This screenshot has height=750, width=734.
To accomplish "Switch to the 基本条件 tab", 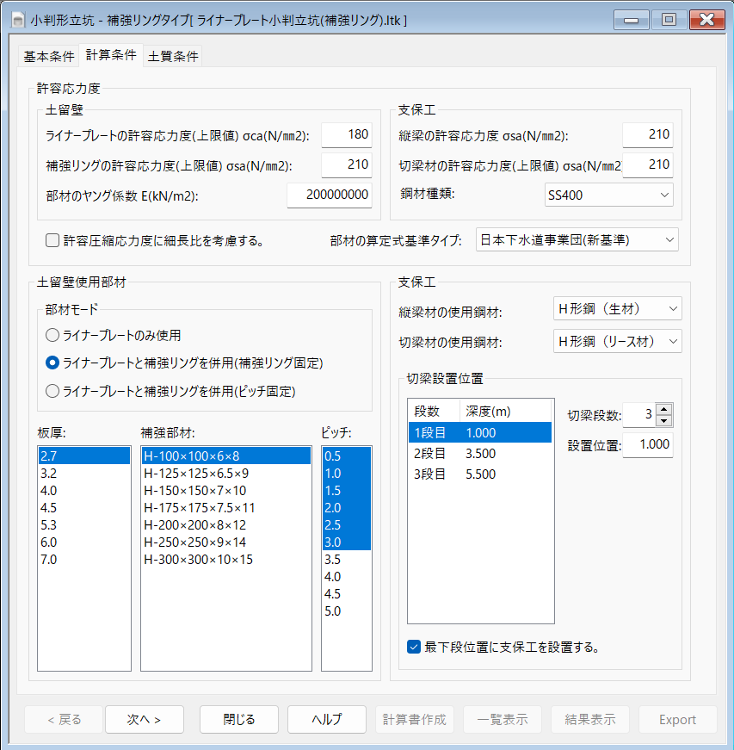I will 48,57.
